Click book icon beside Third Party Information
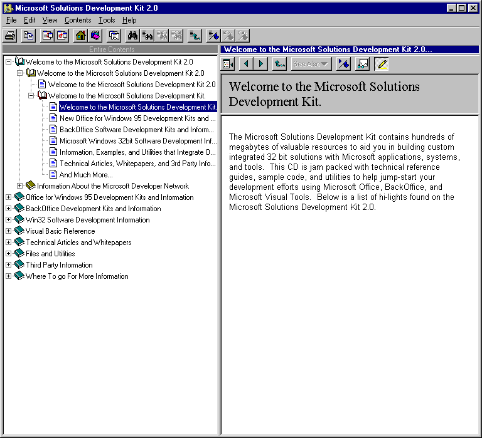The width and height of the screenshot is (482, 438). pyautogui.click(x=19, y=264)
